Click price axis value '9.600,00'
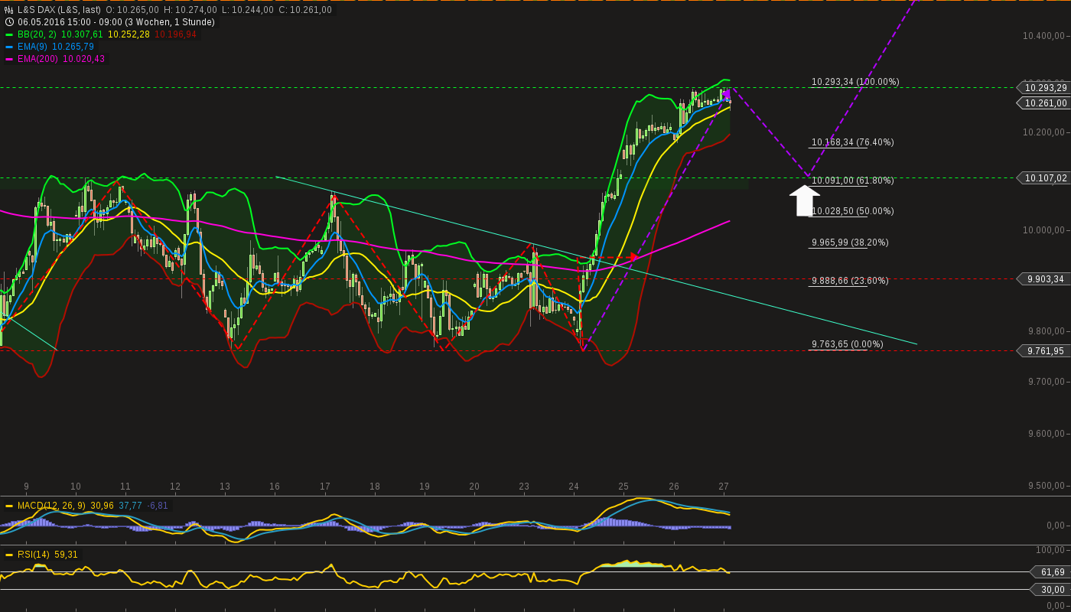The image size is (1071, 612). [1047, 434]
